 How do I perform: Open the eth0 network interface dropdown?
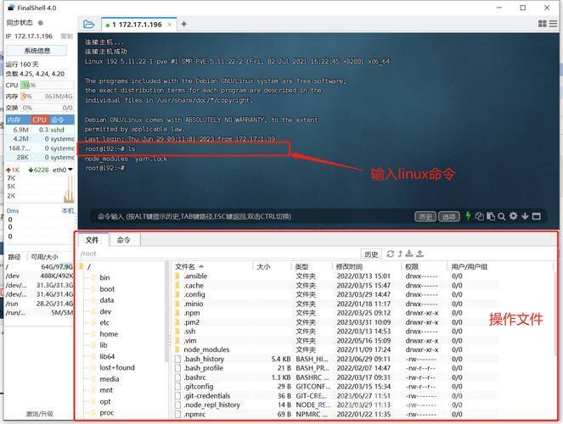[63, 170]
